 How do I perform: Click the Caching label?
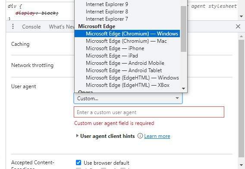(20, 44)
